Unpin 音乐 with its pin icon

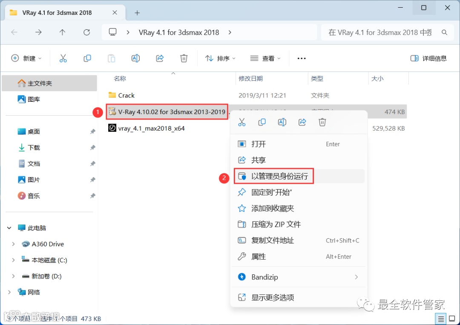[x=93, y=196]
